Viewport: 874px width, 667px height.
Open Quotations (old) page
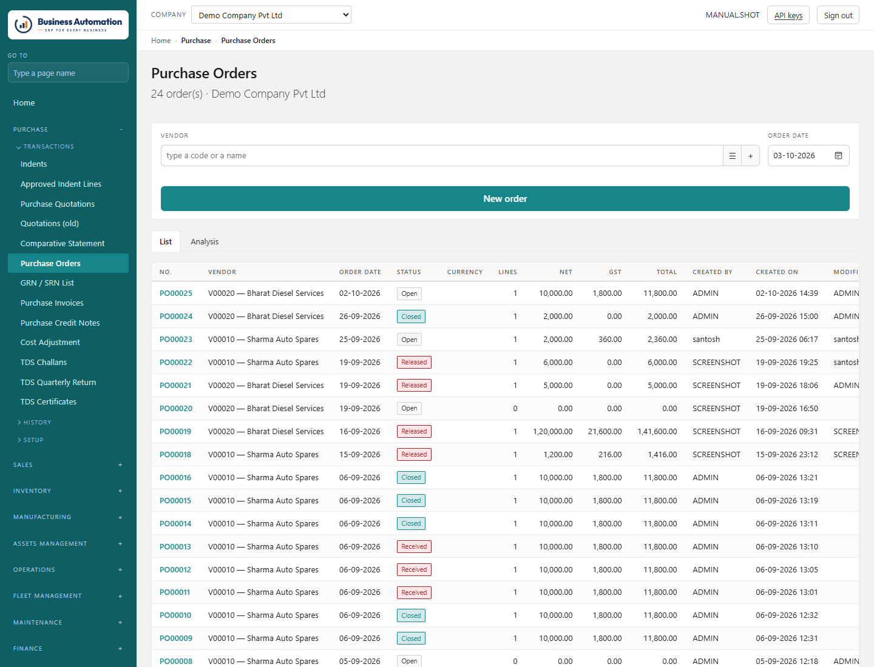(68, 224)
